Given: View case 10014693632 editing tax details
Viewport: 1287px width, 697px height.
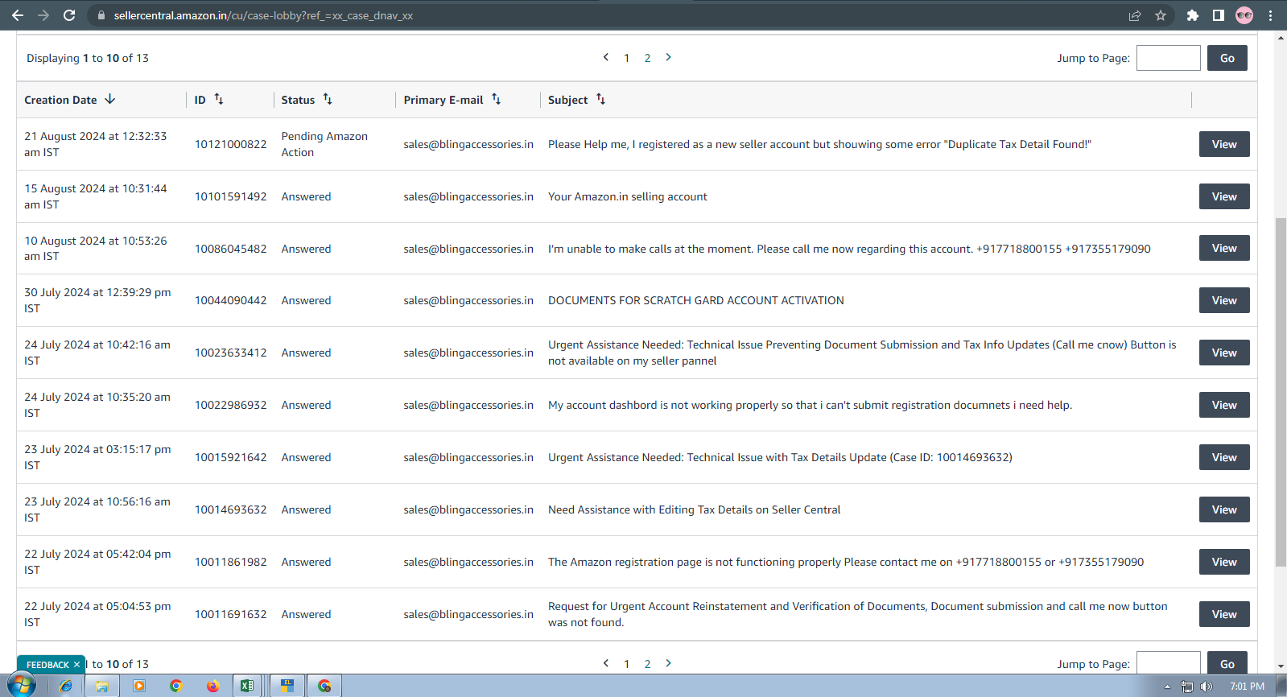Looking at the screenshot, I should coord(1224,509).
